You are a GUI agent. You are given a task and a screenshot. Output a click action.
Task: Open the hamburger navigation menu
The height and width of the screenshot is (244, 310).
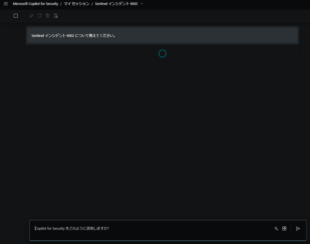tap(6, 4)
